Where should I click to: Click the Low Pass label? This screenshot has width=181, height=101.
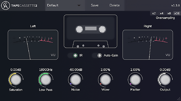(46, 90)
